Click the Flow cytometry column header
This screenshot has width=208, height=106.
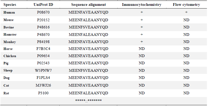point(186,5)
